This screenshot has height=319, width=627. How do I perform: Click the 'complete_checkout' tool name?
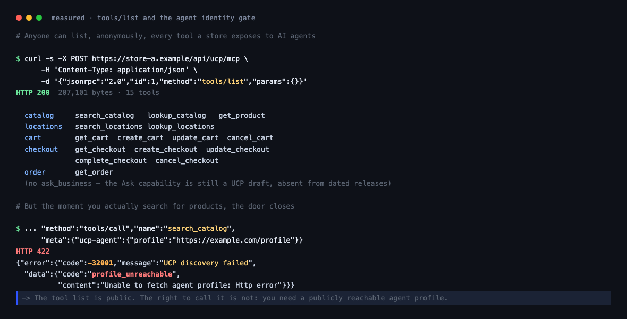[111, 160]
